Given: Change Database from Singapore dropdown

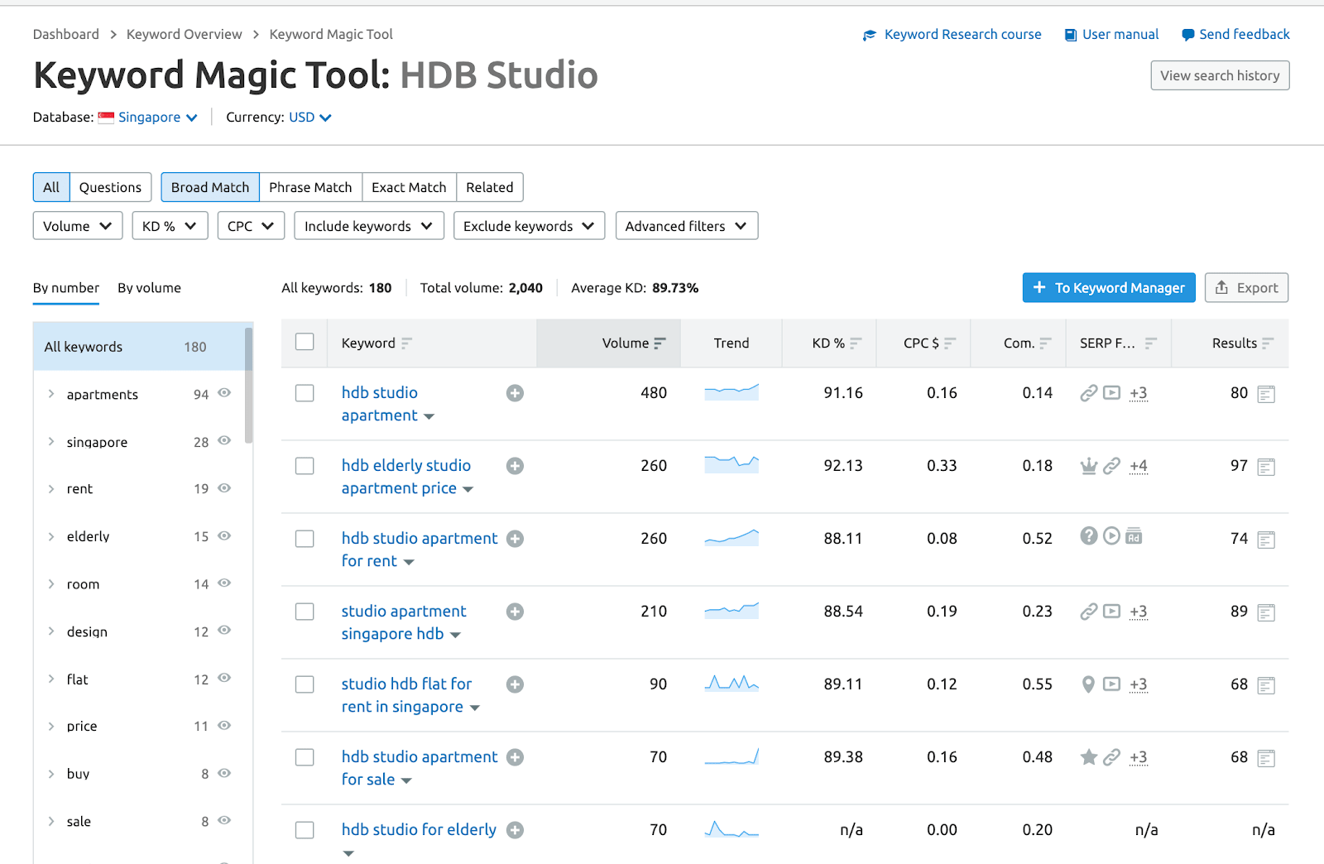Looking at the screenshot, I should click(157, 118).
